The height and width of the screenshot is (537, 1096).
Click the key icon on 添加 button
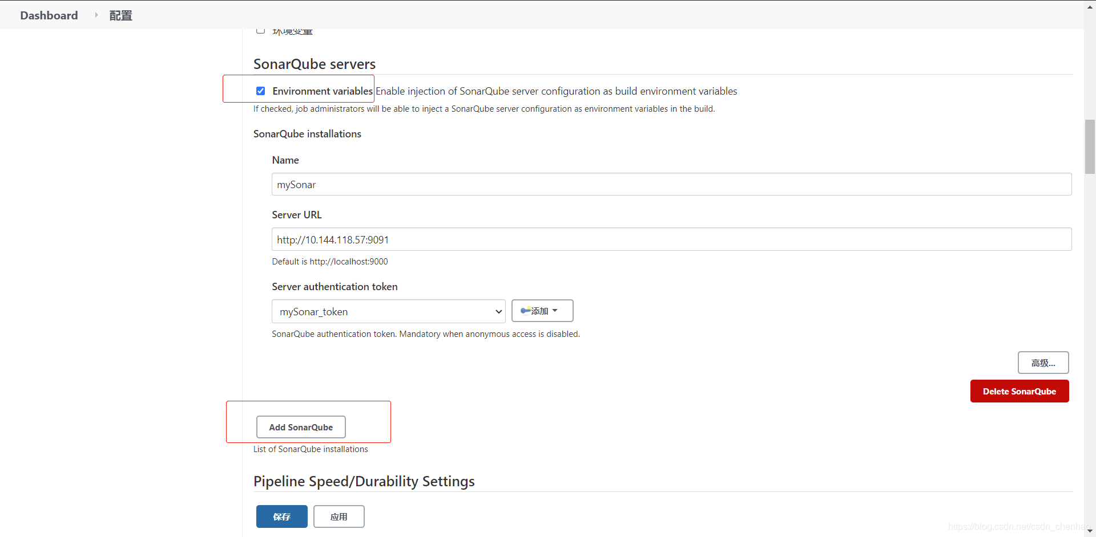tap(525, 311)
